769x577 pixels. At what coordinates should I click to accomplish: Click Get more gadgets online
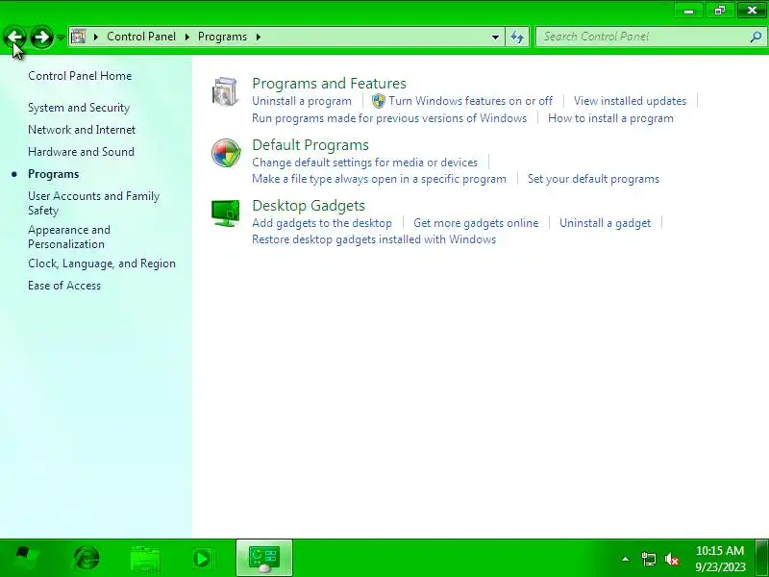pyautogui.click(x=476, y=223)
